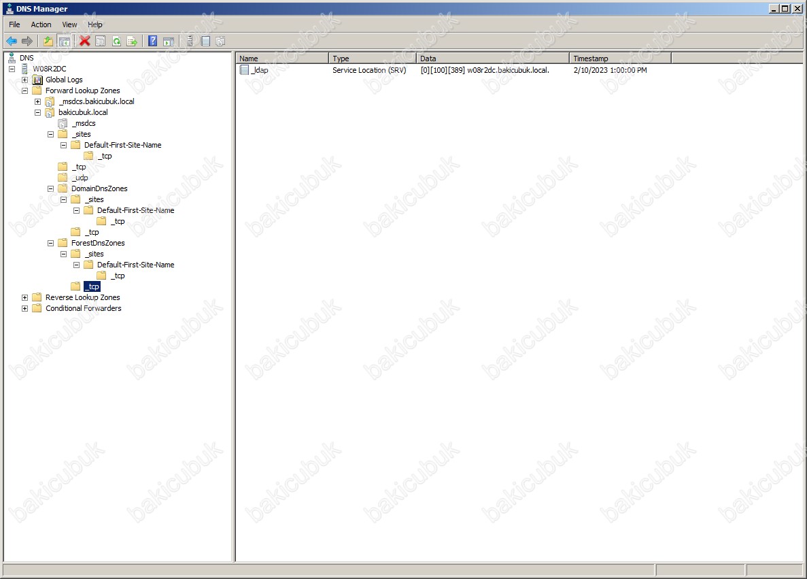
Task: Toggle the Show/Hide Console Tree icon
Action: 65,42
